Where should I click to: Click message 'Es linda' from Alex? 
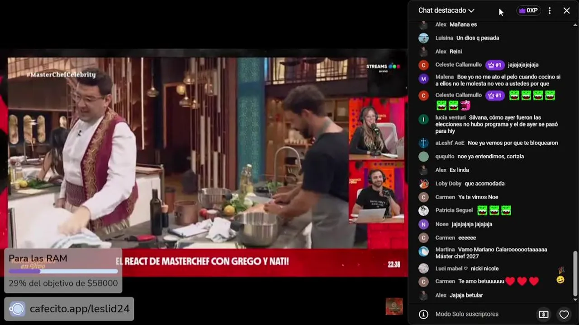459,170
